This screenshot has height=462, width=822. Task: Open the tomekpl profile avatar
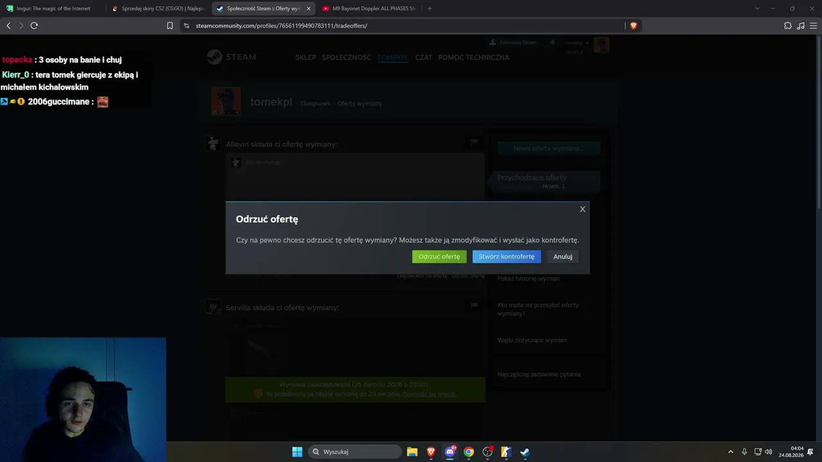(x=226, y=101)
